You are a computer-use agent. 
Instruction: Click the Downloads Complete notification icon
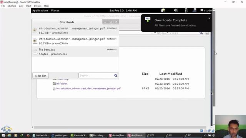coord(148,20)
